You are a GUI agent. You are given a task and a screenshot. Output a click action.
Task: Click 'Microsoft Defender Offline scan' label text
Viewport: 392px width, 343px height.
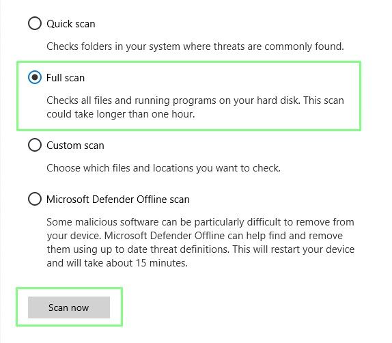118,200
